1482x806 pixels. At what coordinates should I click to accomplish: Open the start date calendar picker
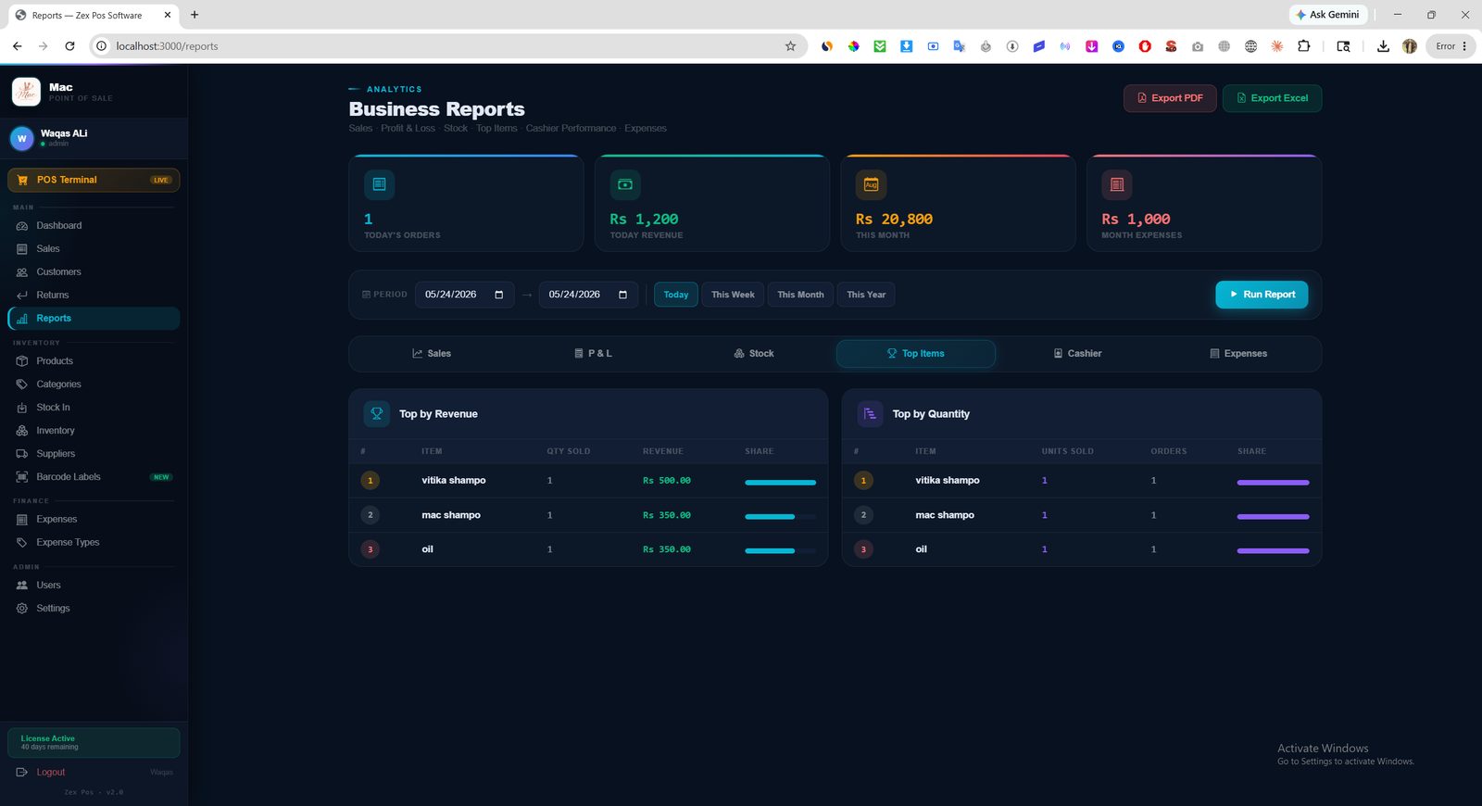tap(499, 295)
